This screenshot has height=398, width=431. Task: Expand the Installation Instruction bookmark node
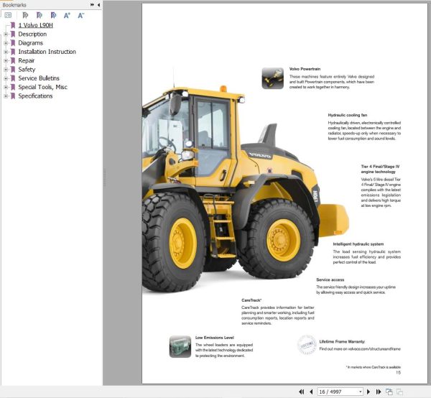[6, 52]
